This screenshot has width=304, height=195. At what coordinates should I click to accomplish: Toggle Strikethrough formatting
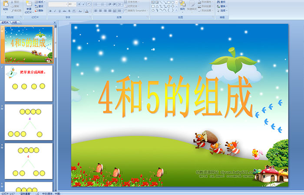pyautogui.click(x=64, y=11)
